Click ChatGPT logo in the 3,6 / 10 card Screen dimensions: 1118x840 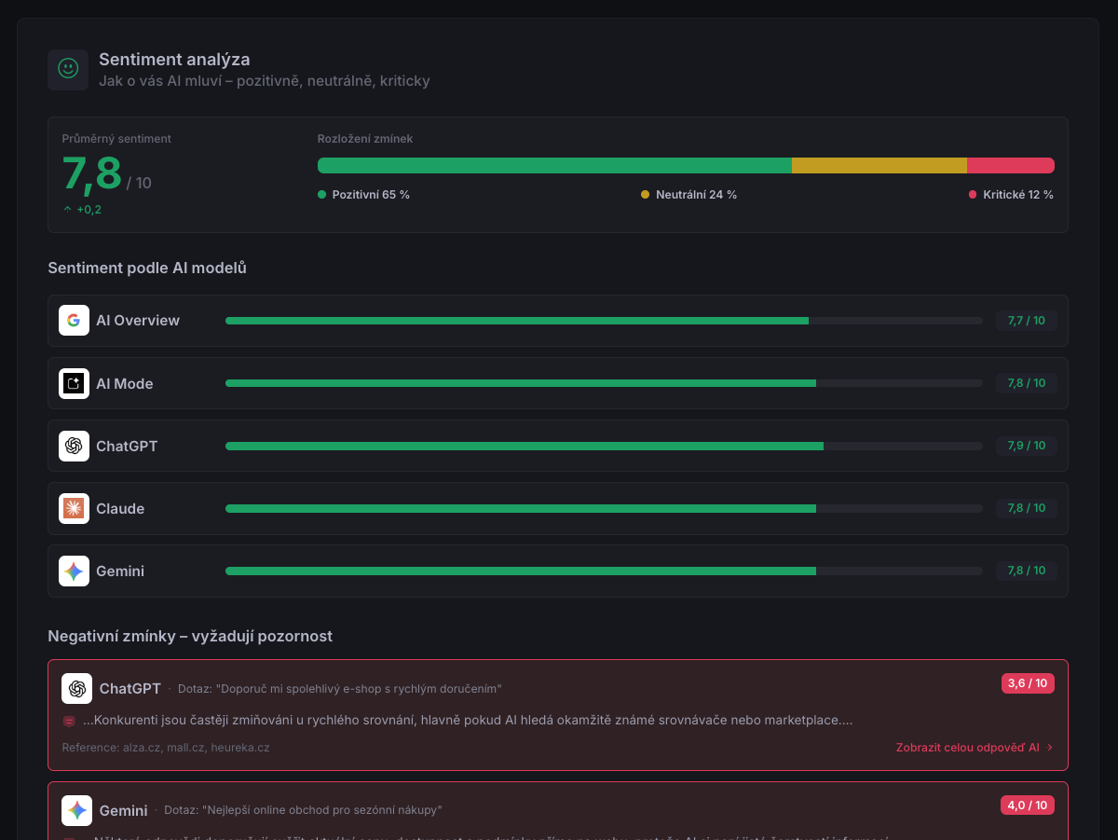pyautogui.click(x=76, y=688)
